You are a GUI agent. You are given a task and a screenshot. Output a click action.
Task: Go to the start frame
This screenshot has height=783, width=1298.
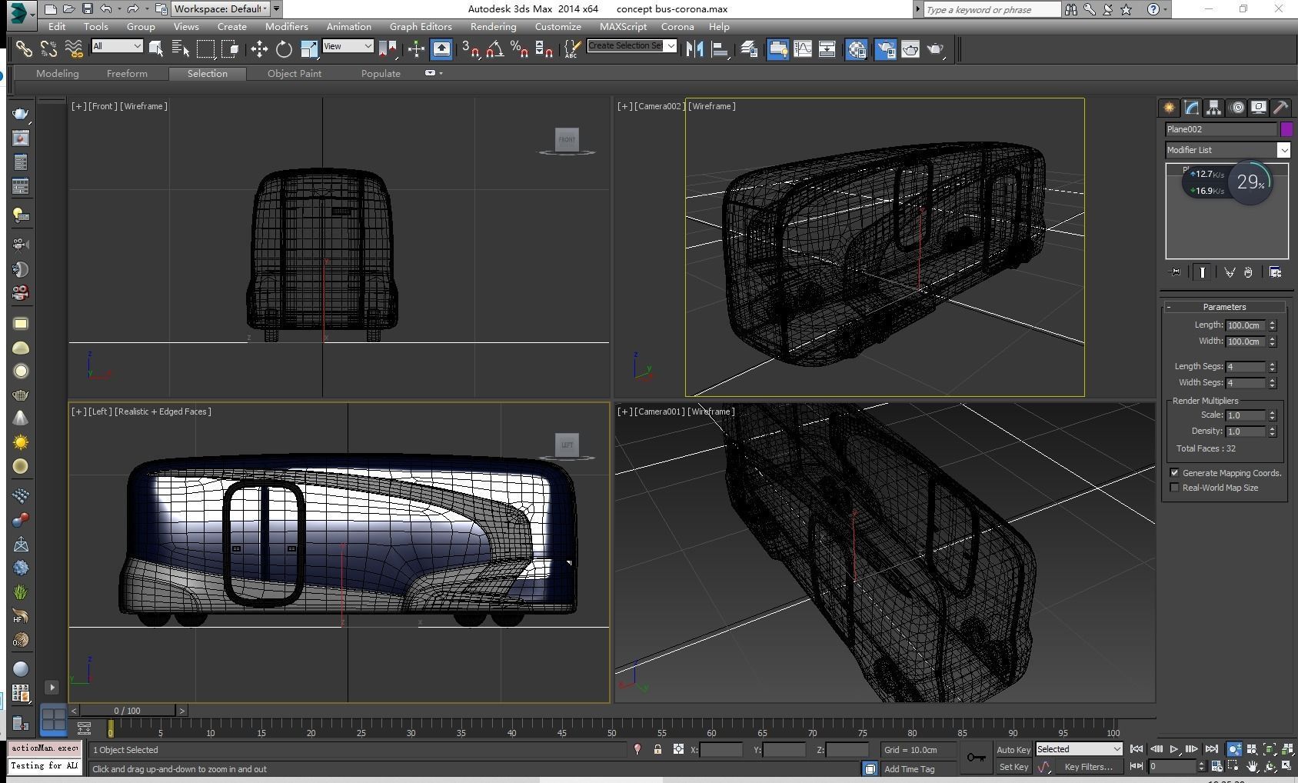click(1137, 749)
